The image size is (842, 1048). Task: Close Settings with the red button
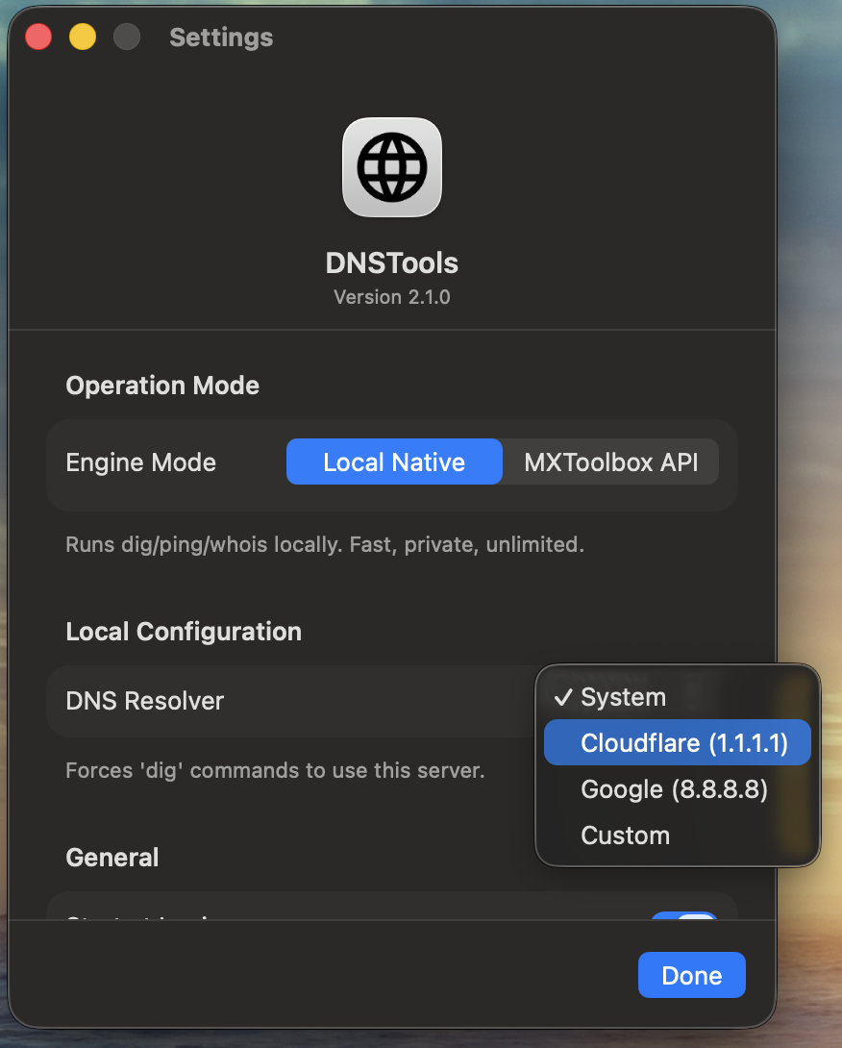[37, 37]
